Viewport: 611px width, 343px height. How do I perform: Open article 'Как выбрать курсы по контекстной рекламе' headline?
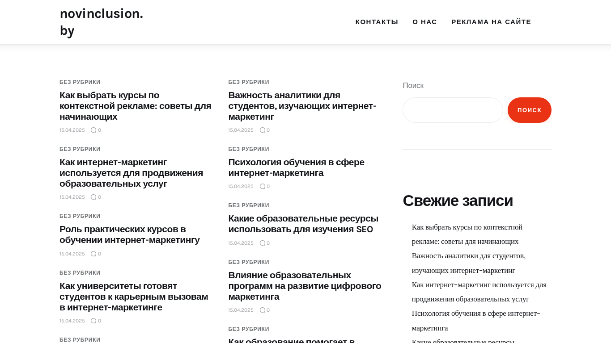135,106
